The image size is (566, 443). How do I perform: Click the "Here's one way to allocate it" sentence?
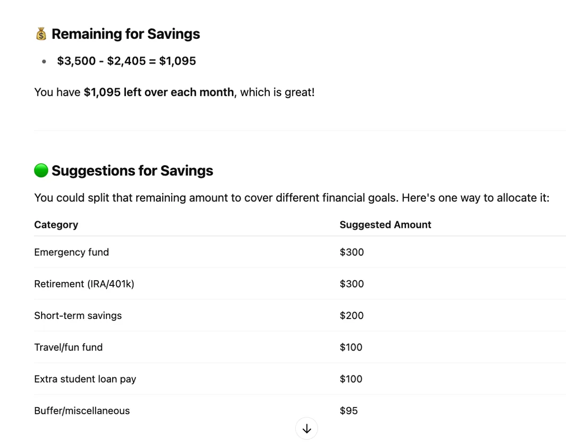tap(475, 198)
